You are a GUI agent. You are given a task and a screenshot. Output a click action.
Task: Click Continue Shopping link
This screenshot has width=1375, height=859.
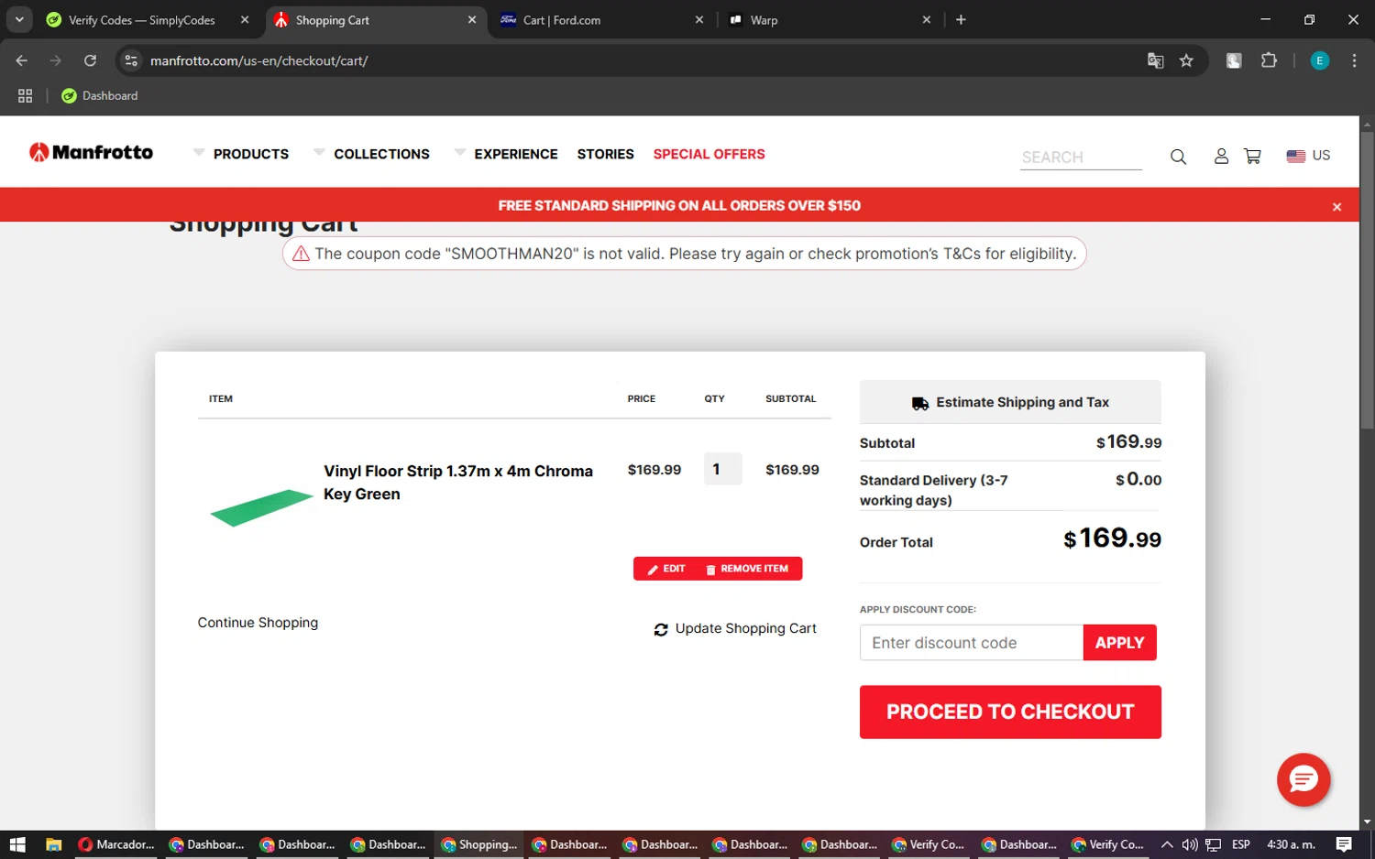[258, 623]
